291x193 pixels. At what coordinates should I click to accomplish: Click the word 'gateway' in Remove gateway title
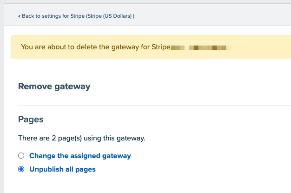tap(73, 87)
